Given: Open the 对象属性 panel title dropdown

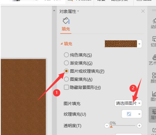Looking at the screenshot, I should tap(78, 11).
